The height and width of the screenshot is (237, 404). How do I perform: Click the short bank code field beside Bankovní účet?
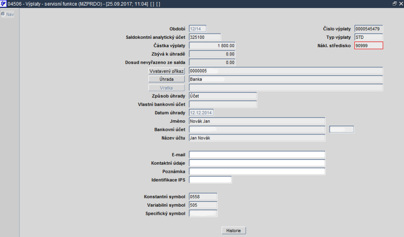pos(342,130)
